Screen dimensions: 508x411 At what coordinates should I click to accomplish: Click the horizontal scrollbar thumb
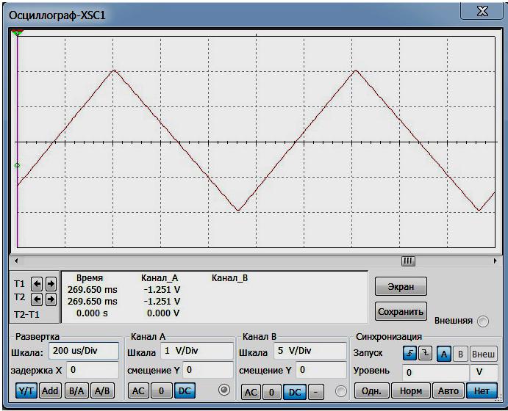pos(408,261)
